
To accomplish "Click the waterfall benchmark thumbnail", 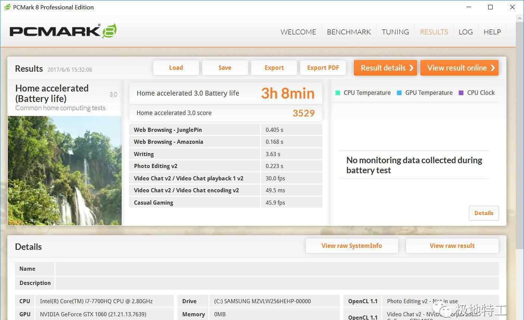I will pyautogui.click(x=65, y=171).
